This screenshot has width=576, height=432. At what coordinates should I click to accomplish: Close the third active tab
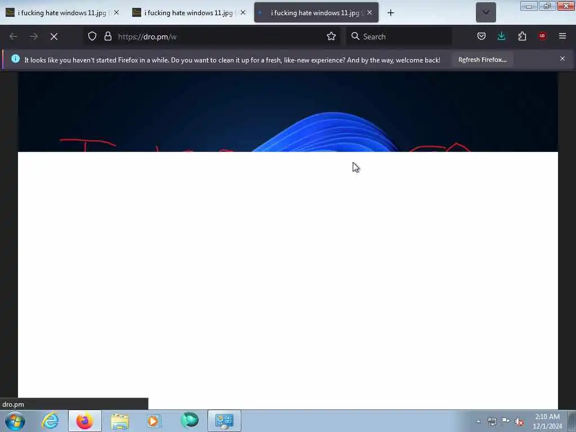370,13
